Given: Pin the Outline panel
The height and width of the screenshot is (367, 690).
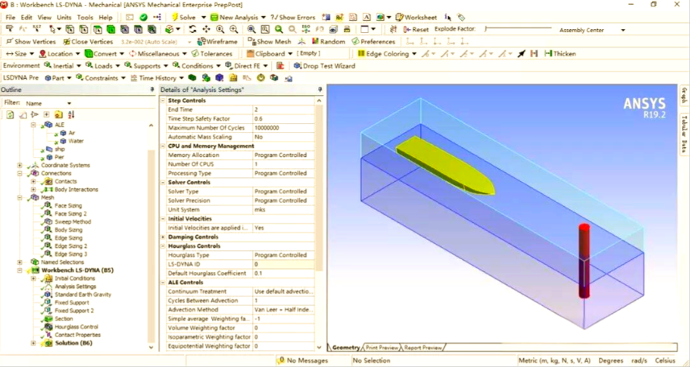Looking at the screenshot, I should pos(152,89).
